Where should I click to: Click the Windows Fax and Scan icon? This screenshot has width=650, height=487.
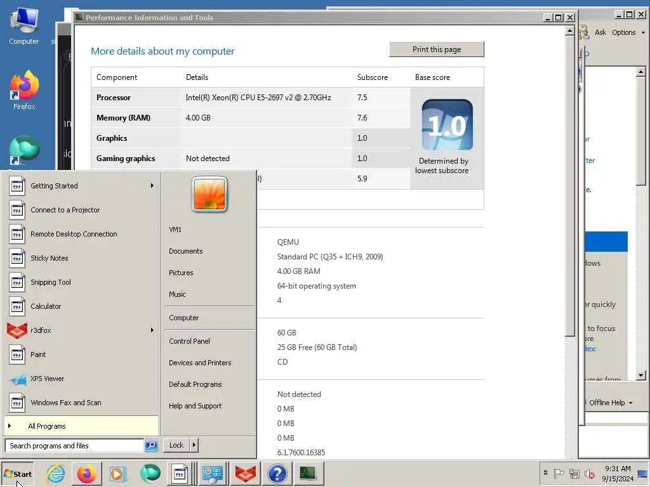(x=17, y=403)
